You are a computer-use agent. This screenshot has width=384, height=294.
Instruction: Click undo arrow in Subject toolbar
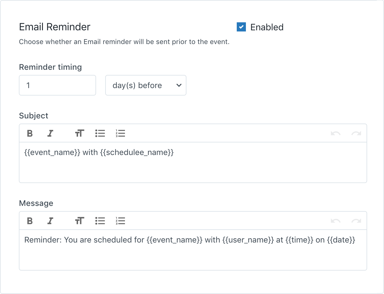coord(335,133)
